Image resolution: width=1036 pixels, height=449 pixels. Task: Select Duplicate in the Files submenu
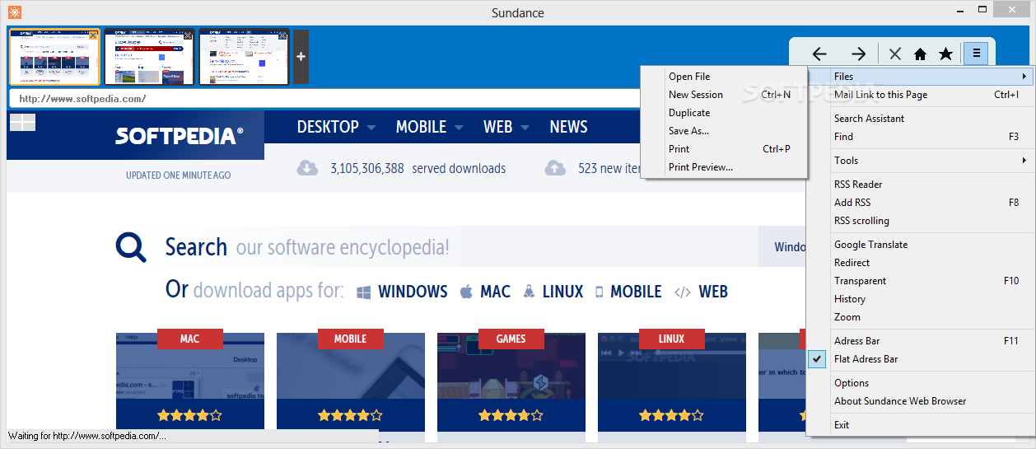tap(723, 113)
